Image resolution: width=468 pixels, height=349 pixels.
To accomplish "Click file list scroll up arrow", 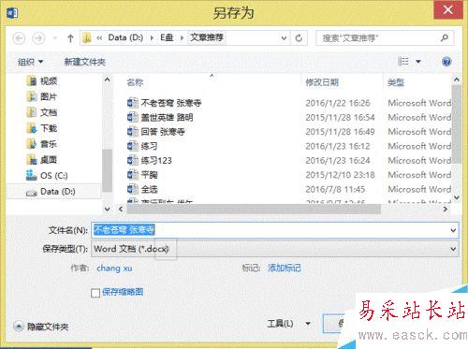I will tap(457, 80).
